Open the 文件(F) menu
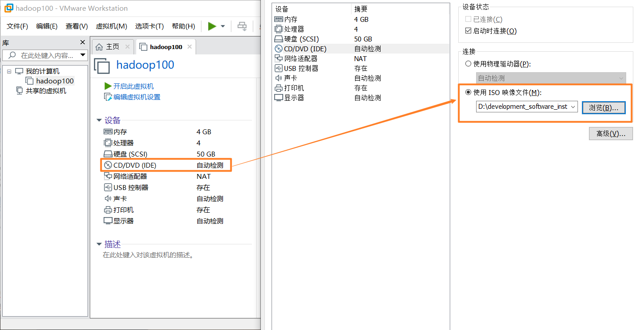The image size is (636, 330). click(x=17, y=26)
